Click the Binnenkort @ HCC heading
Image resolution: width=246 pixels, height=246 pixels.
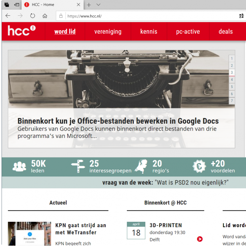[165, 203]
